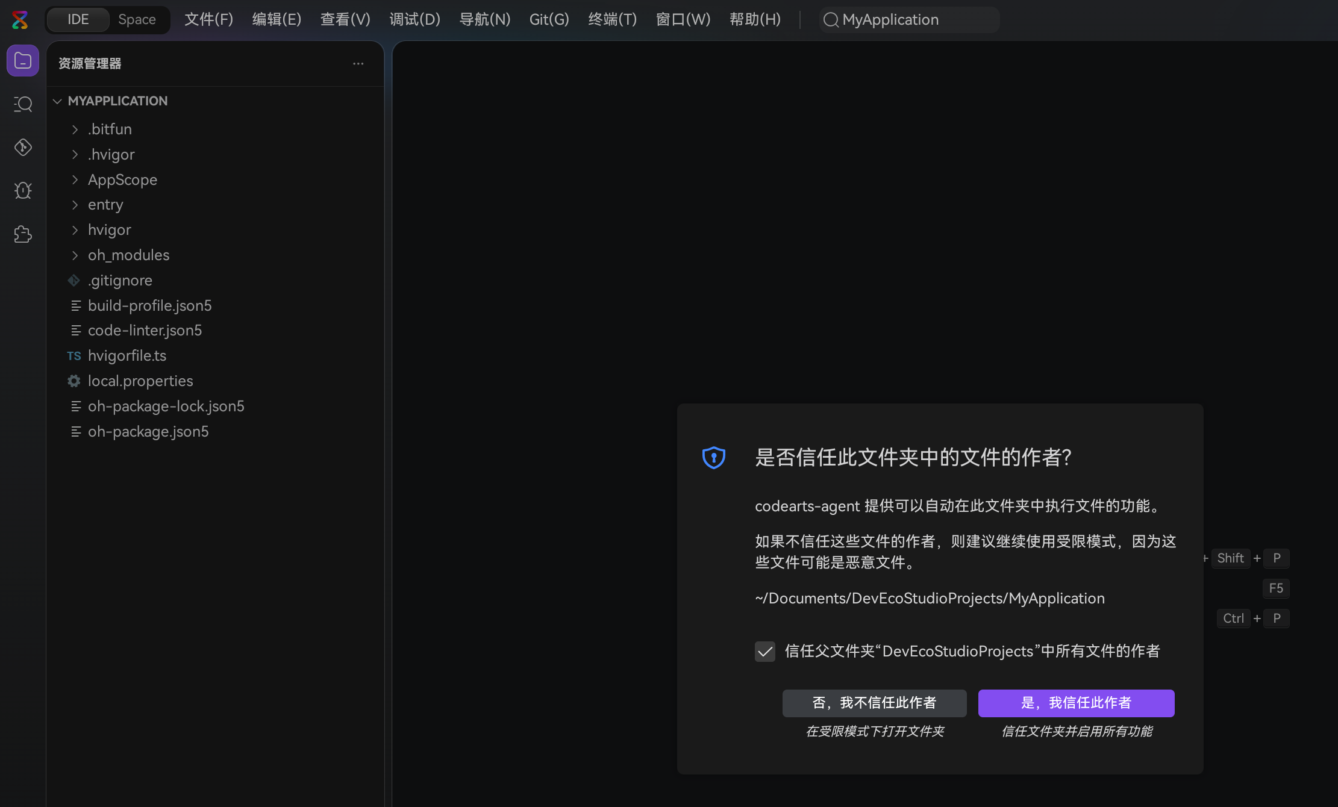This screenshot has height=807, width=1338.
Task: Click the file icon beside code-linter.json5
Action: (76, 331)
